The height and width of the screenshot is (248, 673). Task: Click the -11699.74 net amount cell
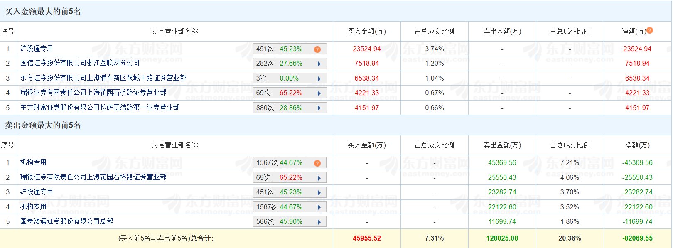tap(637, 222)
